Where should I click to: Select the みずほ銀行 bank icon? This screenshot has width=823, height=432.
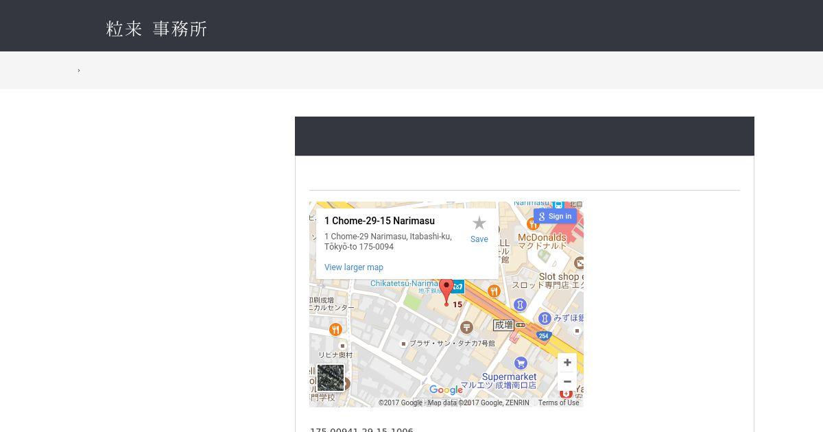(545, 318)
